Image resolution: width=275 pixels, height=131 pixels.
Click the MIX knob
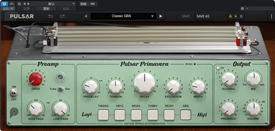pyautogui.click(x=253, y=79)
